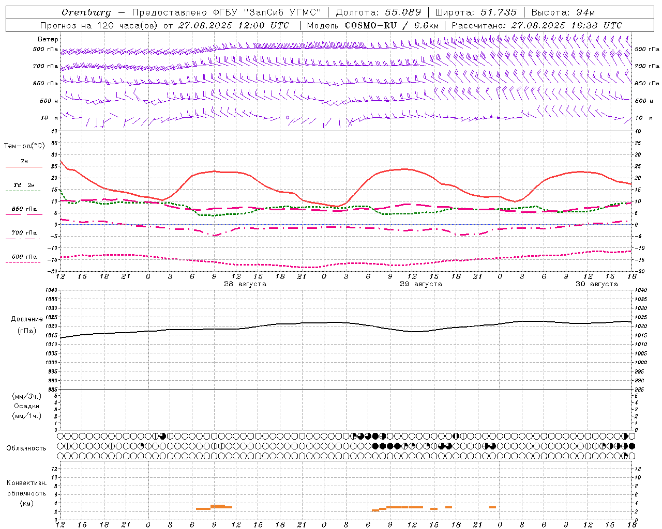Click the Широта: 51.735 value

pyautogui.click(x=476, y=12)
